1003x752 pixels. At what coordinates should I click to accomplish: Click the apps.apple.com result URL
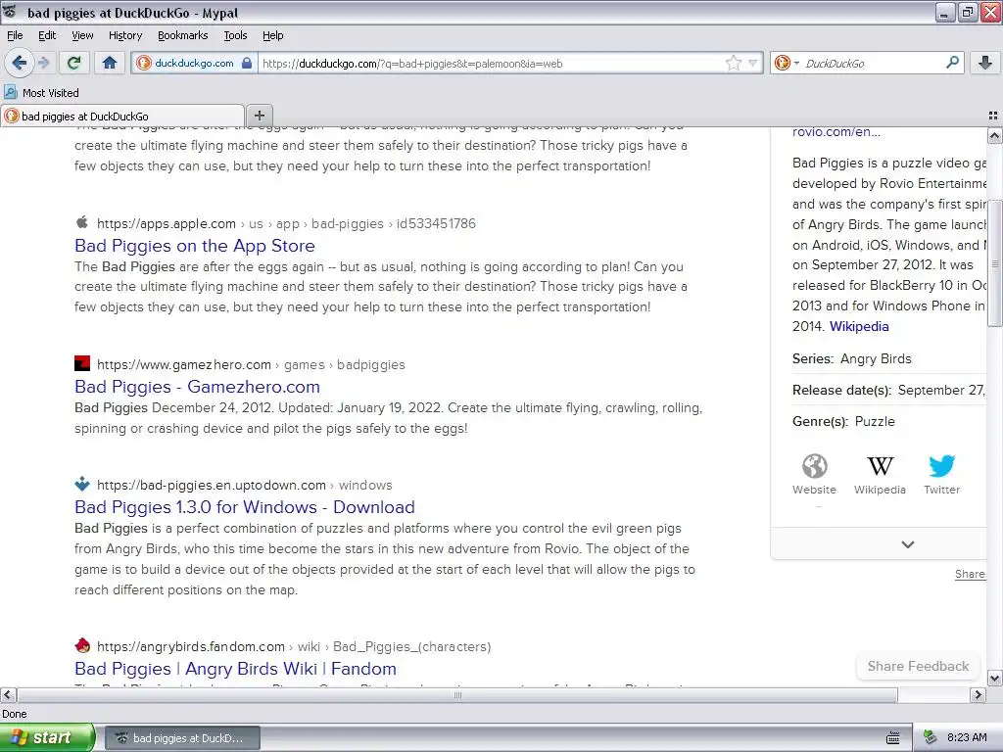click(x=287, y=224)
